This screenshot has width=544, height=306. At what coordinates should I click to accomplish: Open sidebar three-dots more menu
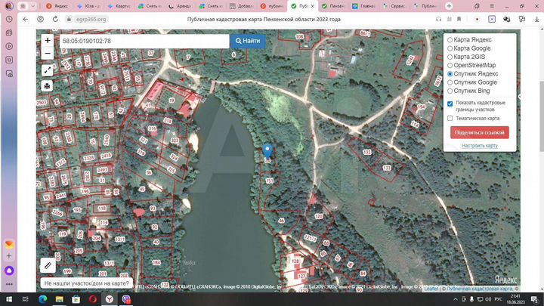tap(9, 284)
